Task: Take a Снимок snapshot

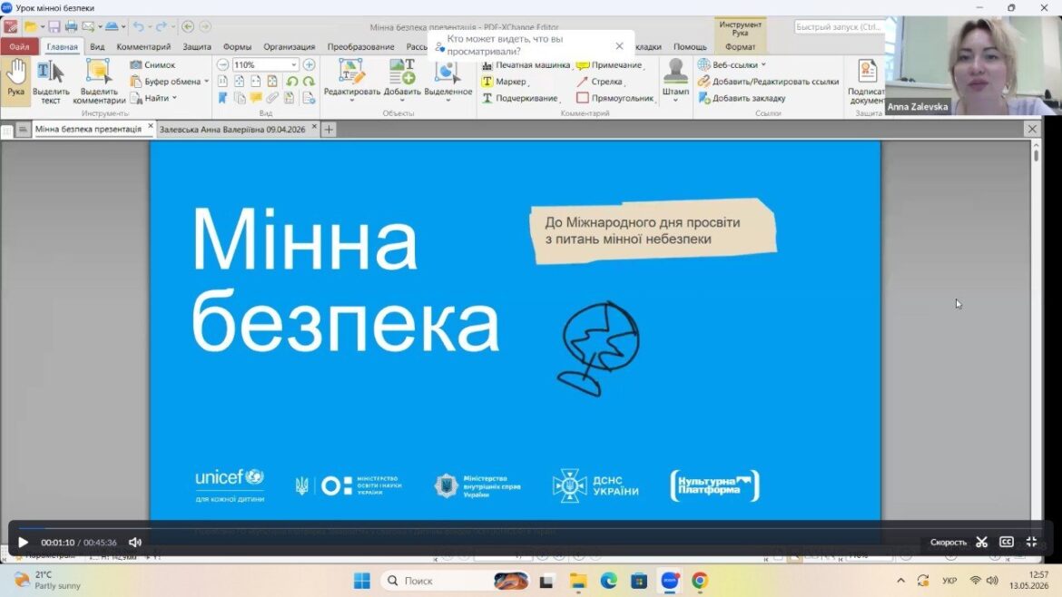Action: 153,65
